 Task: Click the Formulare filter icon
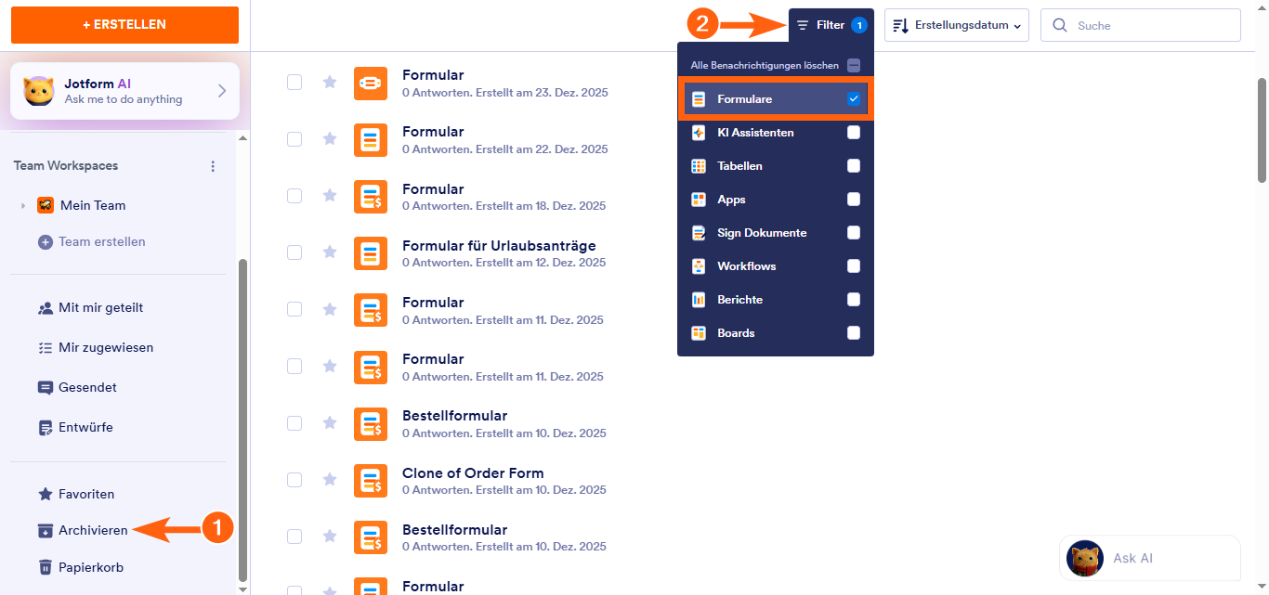pyautogui.click(x=699, y=99)
